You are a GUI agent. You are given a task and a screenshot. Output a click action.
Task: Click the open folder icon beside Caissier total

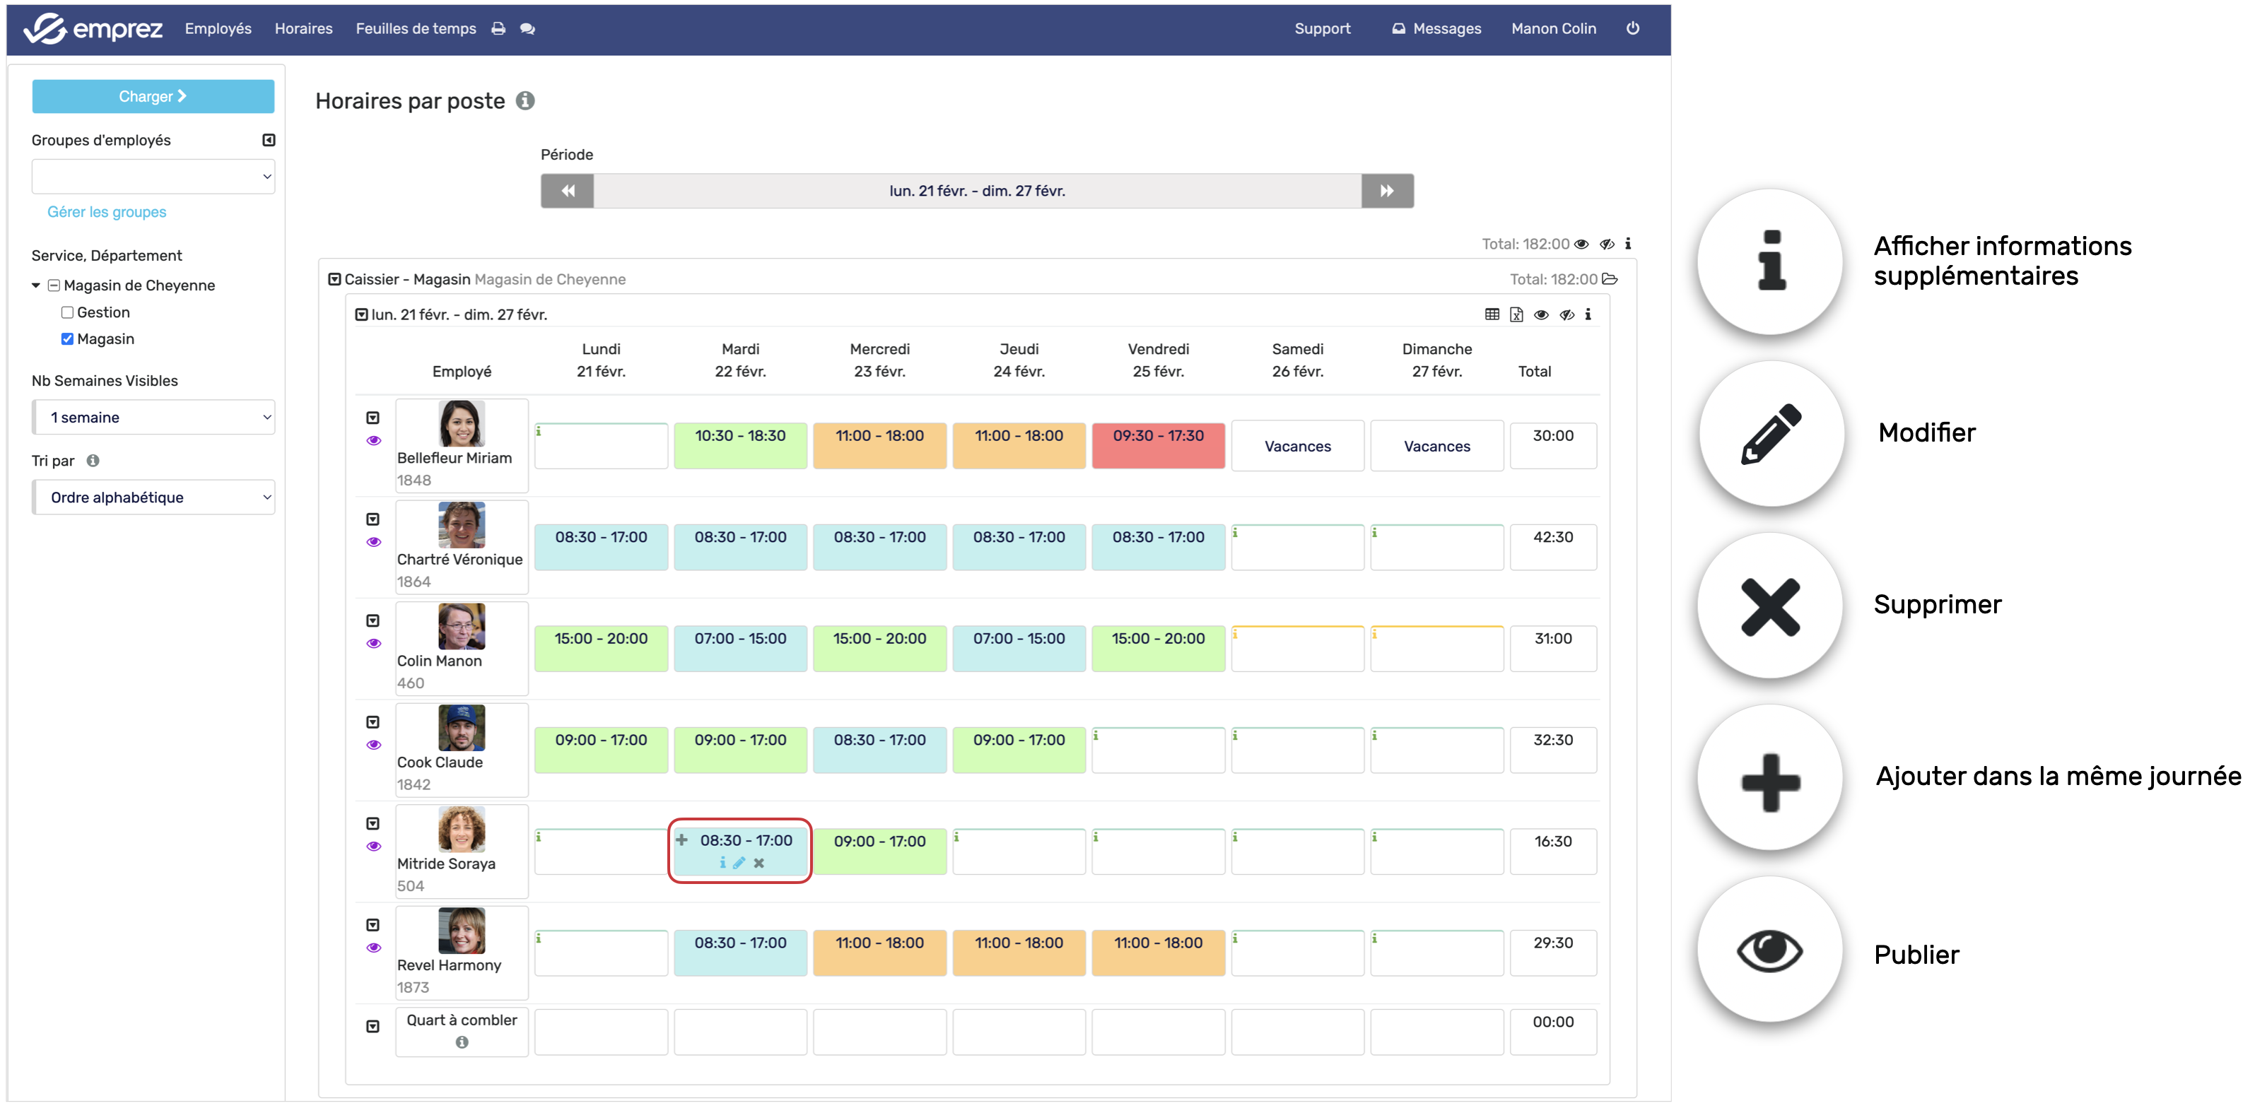tap(1610, 279)
